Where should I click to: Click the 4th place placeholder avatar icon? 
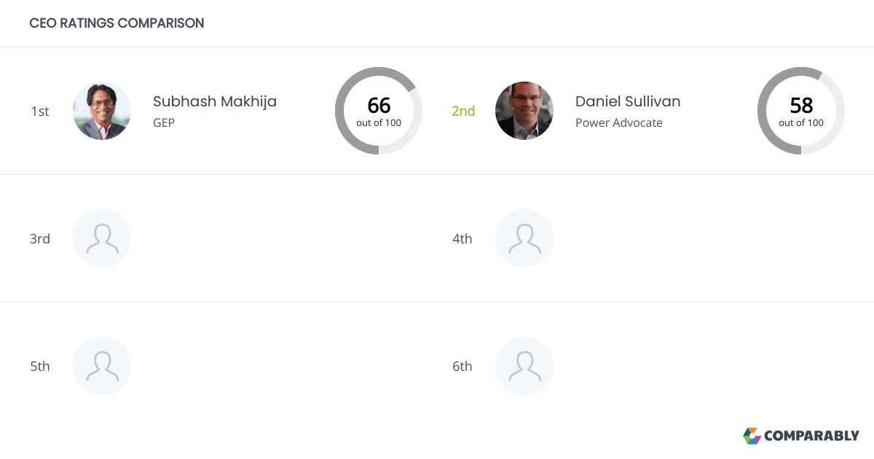[x=524, y=238]
